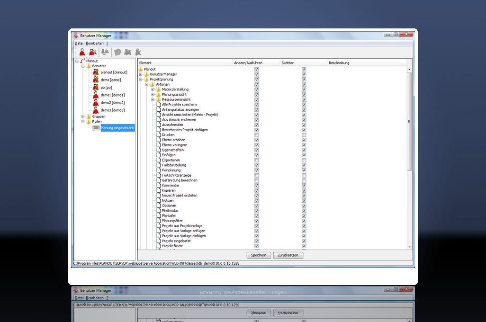Enable Ändern/Ausführen checkbox for Drucken
Viewport: 486px width, 322px height.
(257, 135)
